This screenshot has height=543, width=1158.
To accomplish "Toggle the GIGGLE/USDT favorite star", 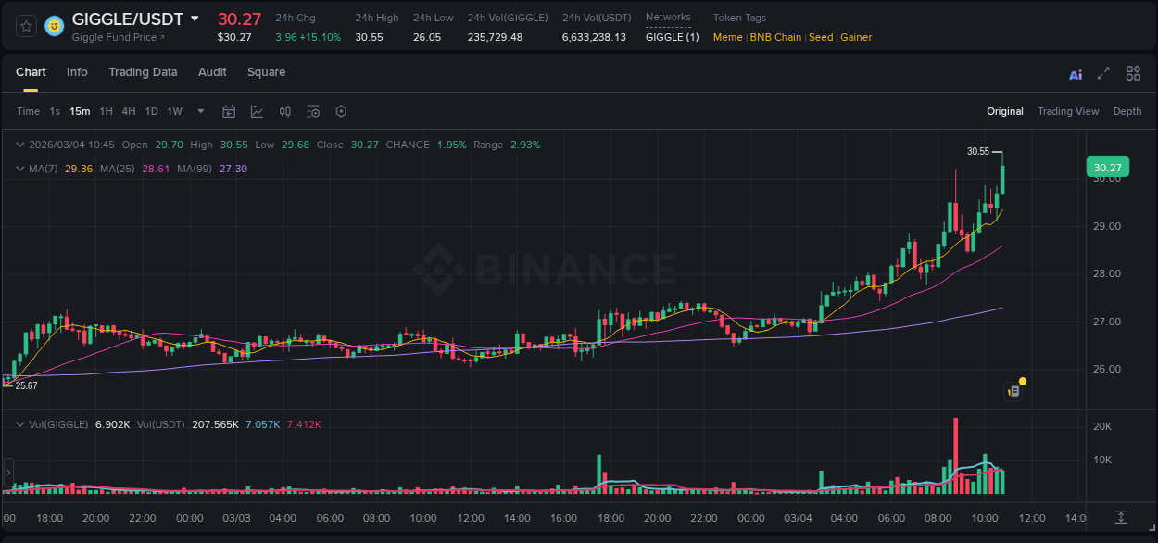I will [x=25, y=26].
